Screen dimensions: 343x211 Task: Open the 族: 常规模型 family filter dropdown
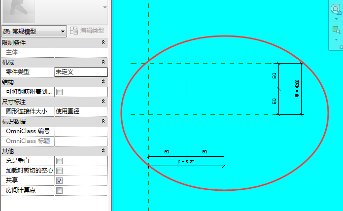pyautogui.click(x=34, y=31)
